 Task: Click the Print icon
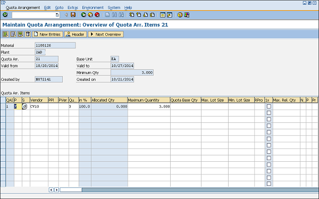(x=107, y=15)
